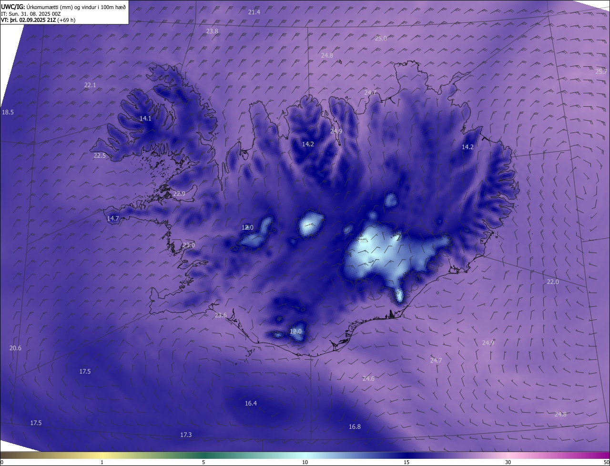Screen dimensions: 610x466
Task: Click the 22.5 value label
Action: click(100, 155)
